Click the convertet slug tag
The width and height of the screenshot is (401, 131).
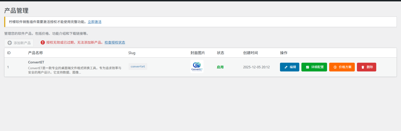coord(138,66)
